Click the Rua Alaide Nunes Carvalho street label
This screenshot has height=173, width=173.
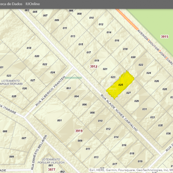pyautogui.click(x=119, y=113)
